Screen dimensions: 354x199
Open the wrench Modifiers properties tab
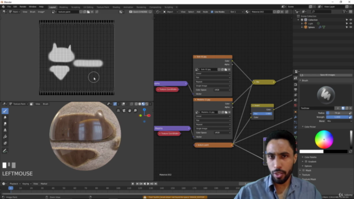(295, 117)
